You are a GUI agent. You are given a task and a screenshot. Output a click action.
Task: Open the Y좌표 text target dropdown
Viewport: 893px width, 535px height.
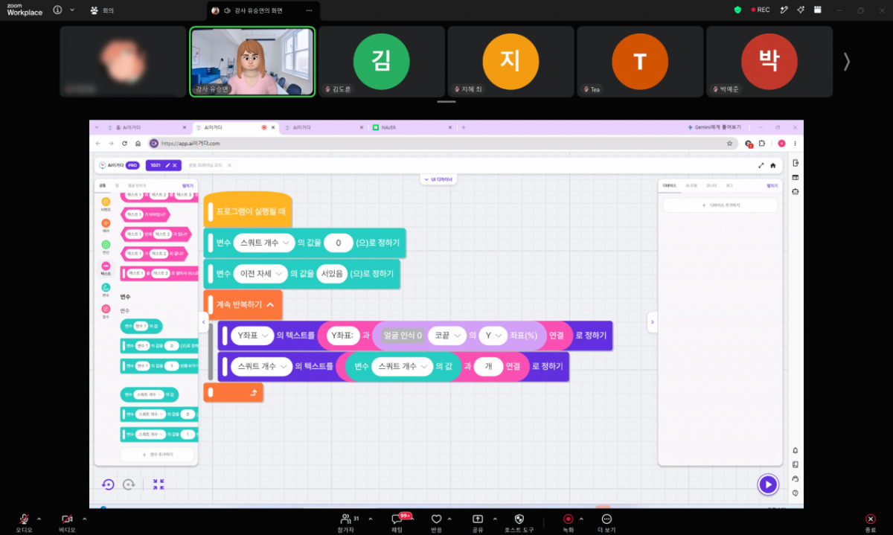pyautogui.click(x=252, y=336)
